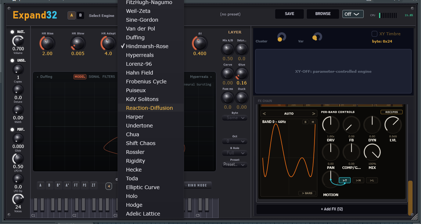Click the > BARS button

click(307, 193)
